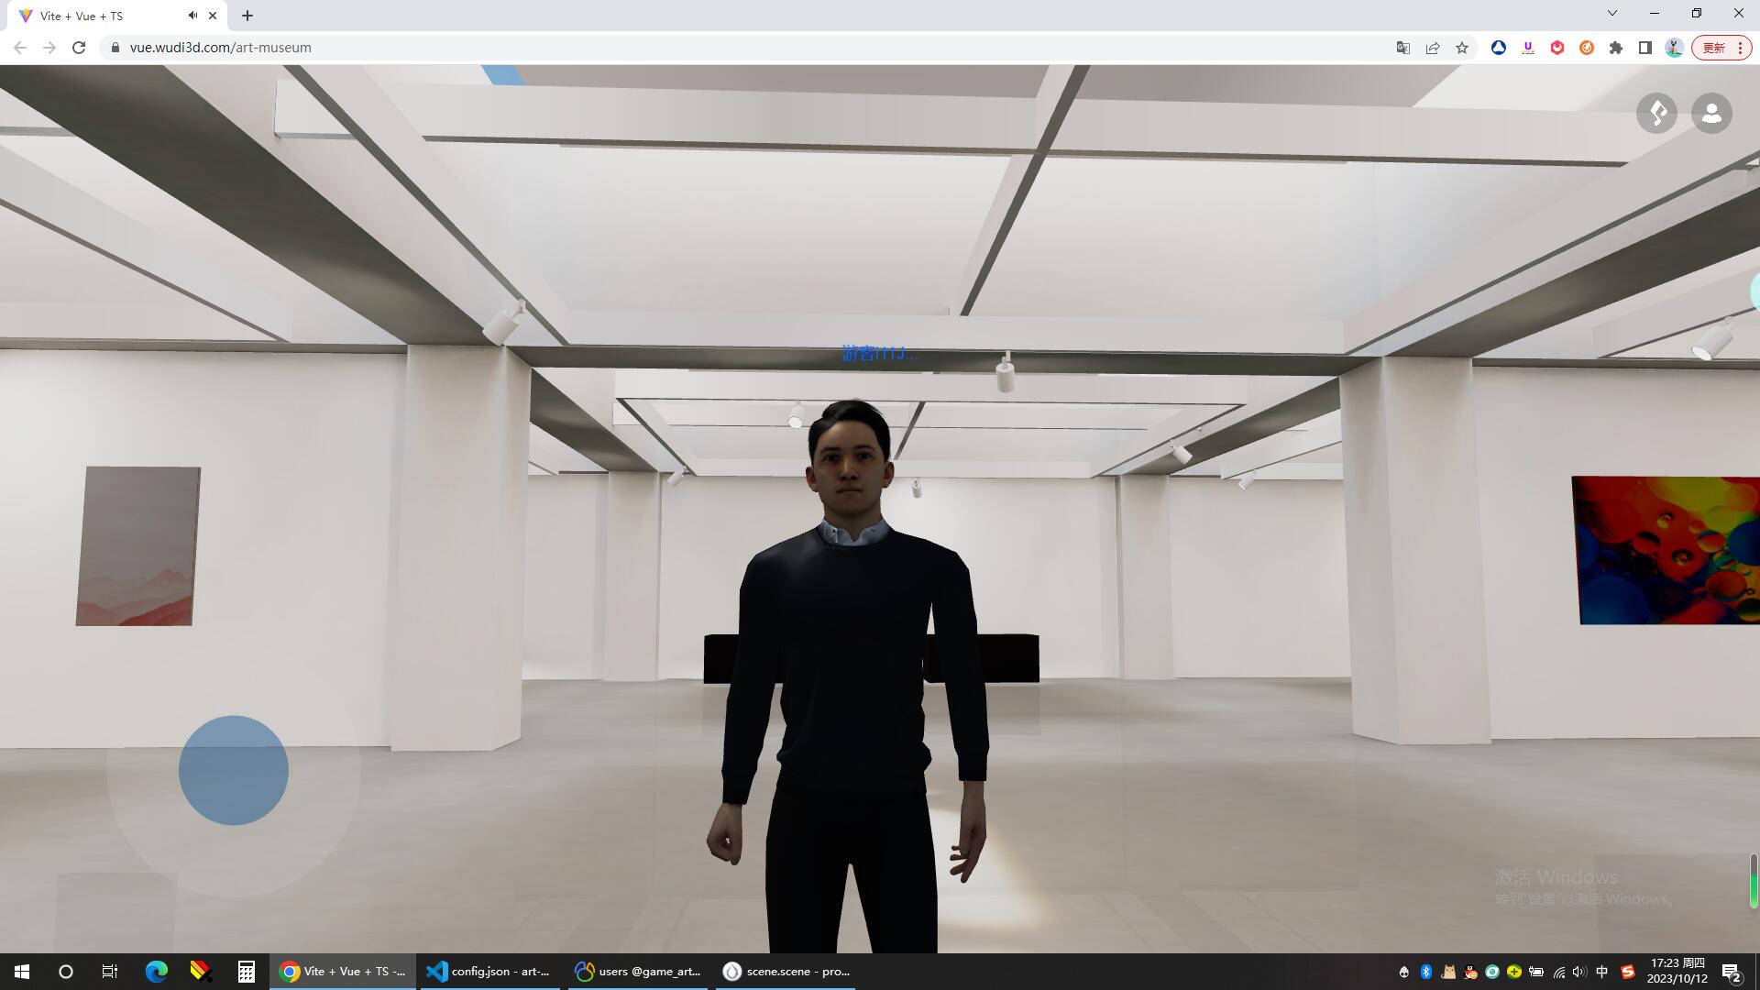Screen dimensions: 1760x990
Task: Expand the tab search chevron
Action: pyautogui.click(x=1612, y=13)
